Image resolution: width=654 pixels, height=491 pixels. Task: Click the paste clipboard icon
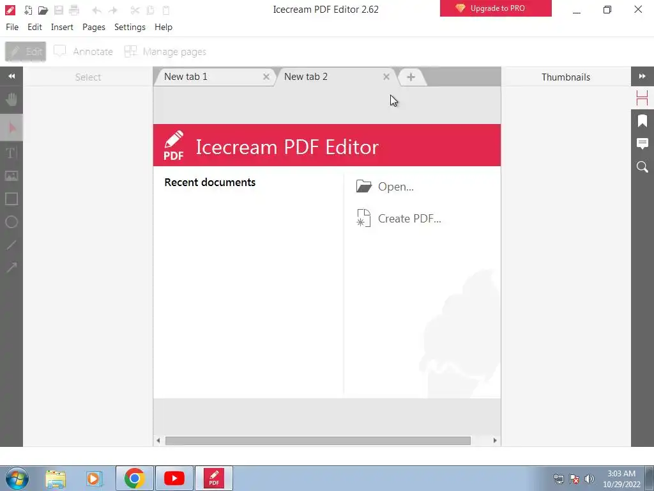point(166,10)
